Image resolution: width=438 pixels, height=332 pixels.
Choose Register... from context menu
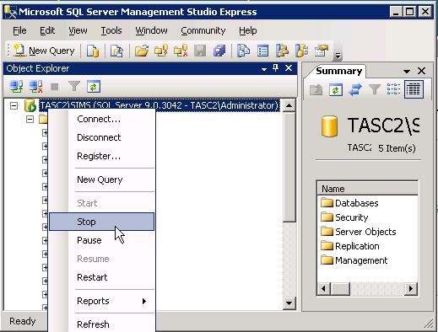click(101, 156)
